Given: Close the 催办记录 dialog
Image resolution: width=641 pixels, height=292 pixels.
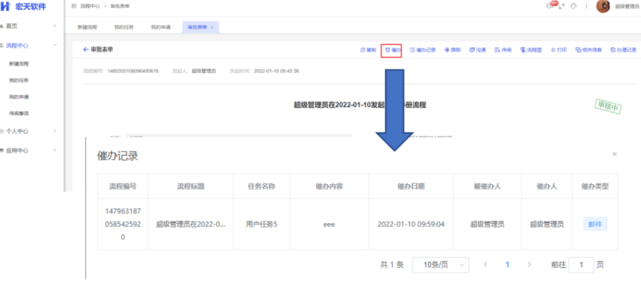Looking at the screenshot, I should pyautogui.click(x=614, y=154).
